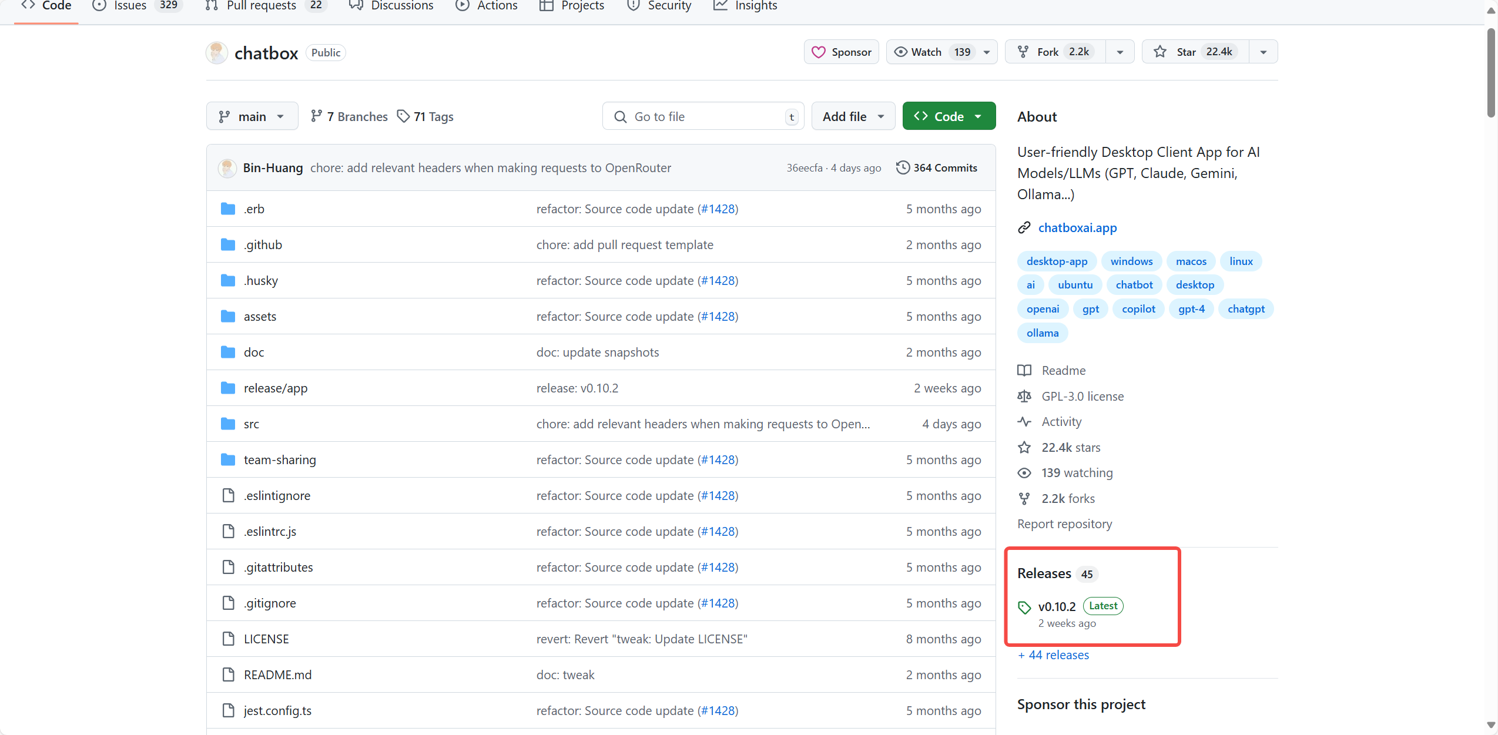
Task: Click the doc folder icon
Action: tap(228, 353)
